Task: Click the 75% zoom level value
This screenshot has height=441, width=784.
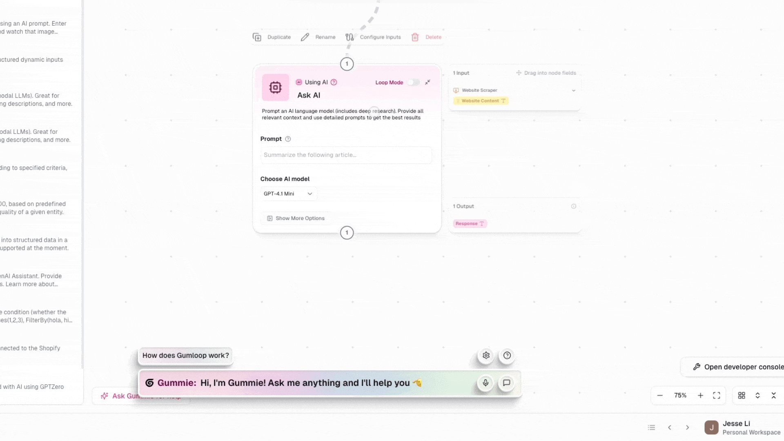Action: pyautogui.click(x=680, y=395)
